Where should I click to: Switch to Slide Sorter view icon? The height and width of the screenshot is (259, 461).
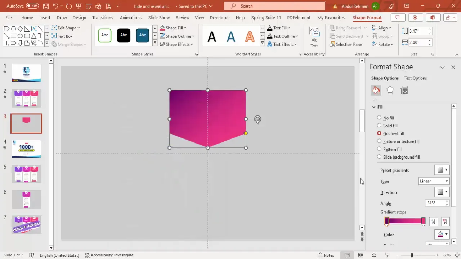tap(361, 255)
